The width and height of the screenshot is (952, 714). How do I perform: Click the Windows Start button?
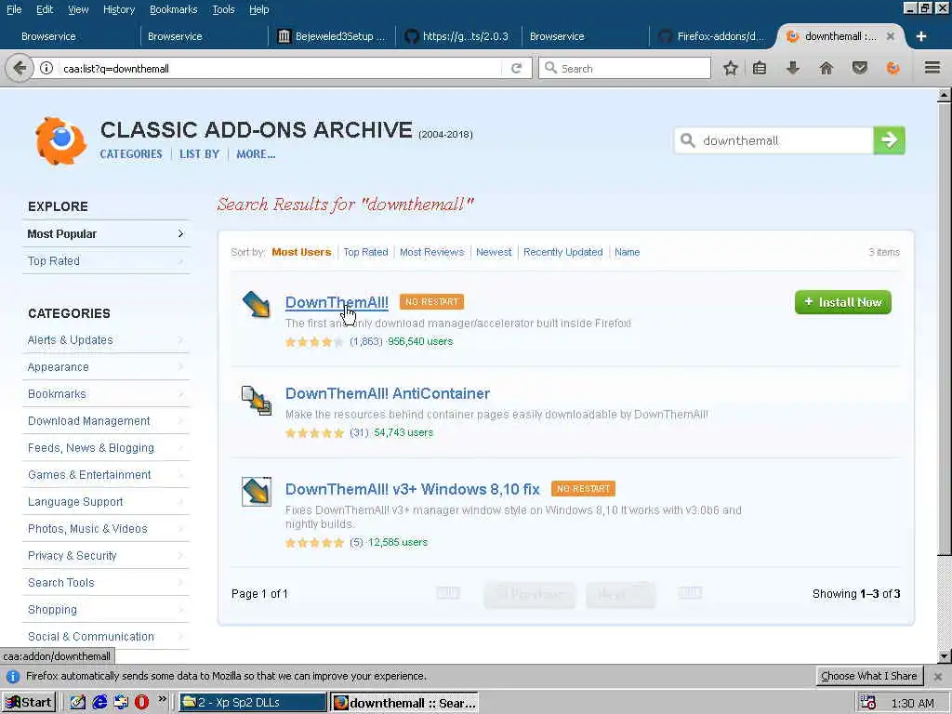pyautogui.click(x=29, y=703)
